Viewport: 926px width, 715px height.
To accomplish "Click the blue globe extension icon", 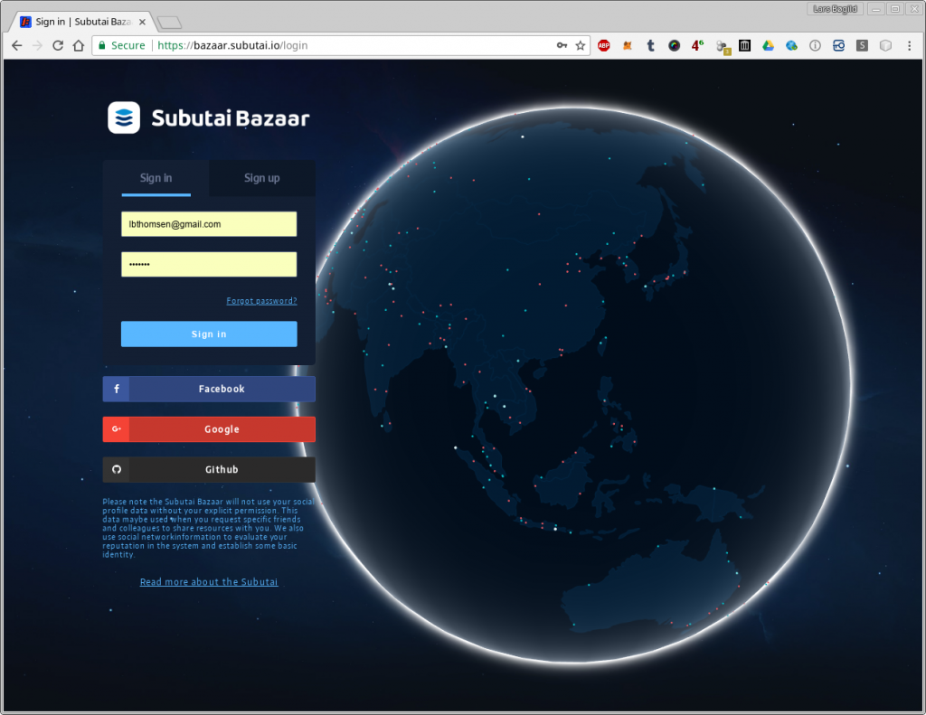I will pyautogui.click(x=791, y=45).
